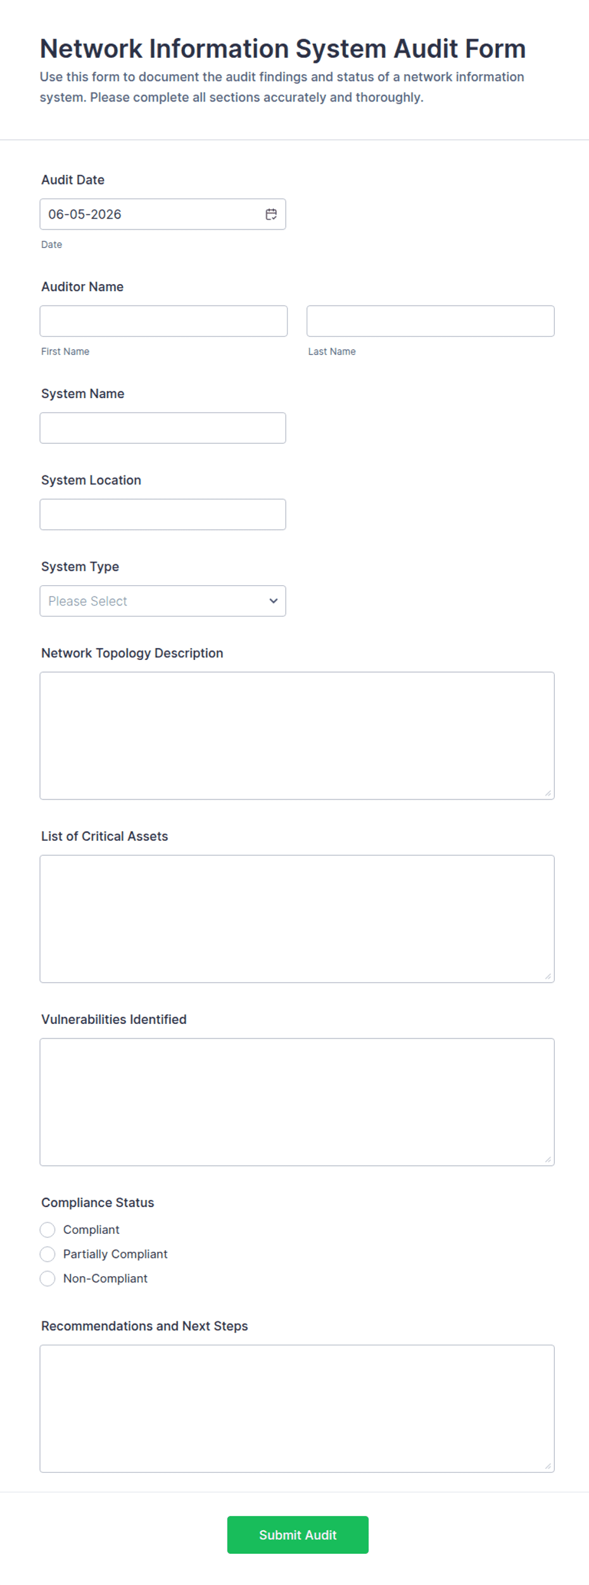Click Vulnerabilities Identified textarea resize handle
This screenshot has width=589, height=1585.
click(x=548, y=1160)
